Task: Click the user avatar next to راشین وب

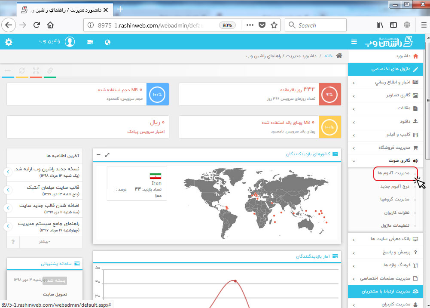Action: 70,42
